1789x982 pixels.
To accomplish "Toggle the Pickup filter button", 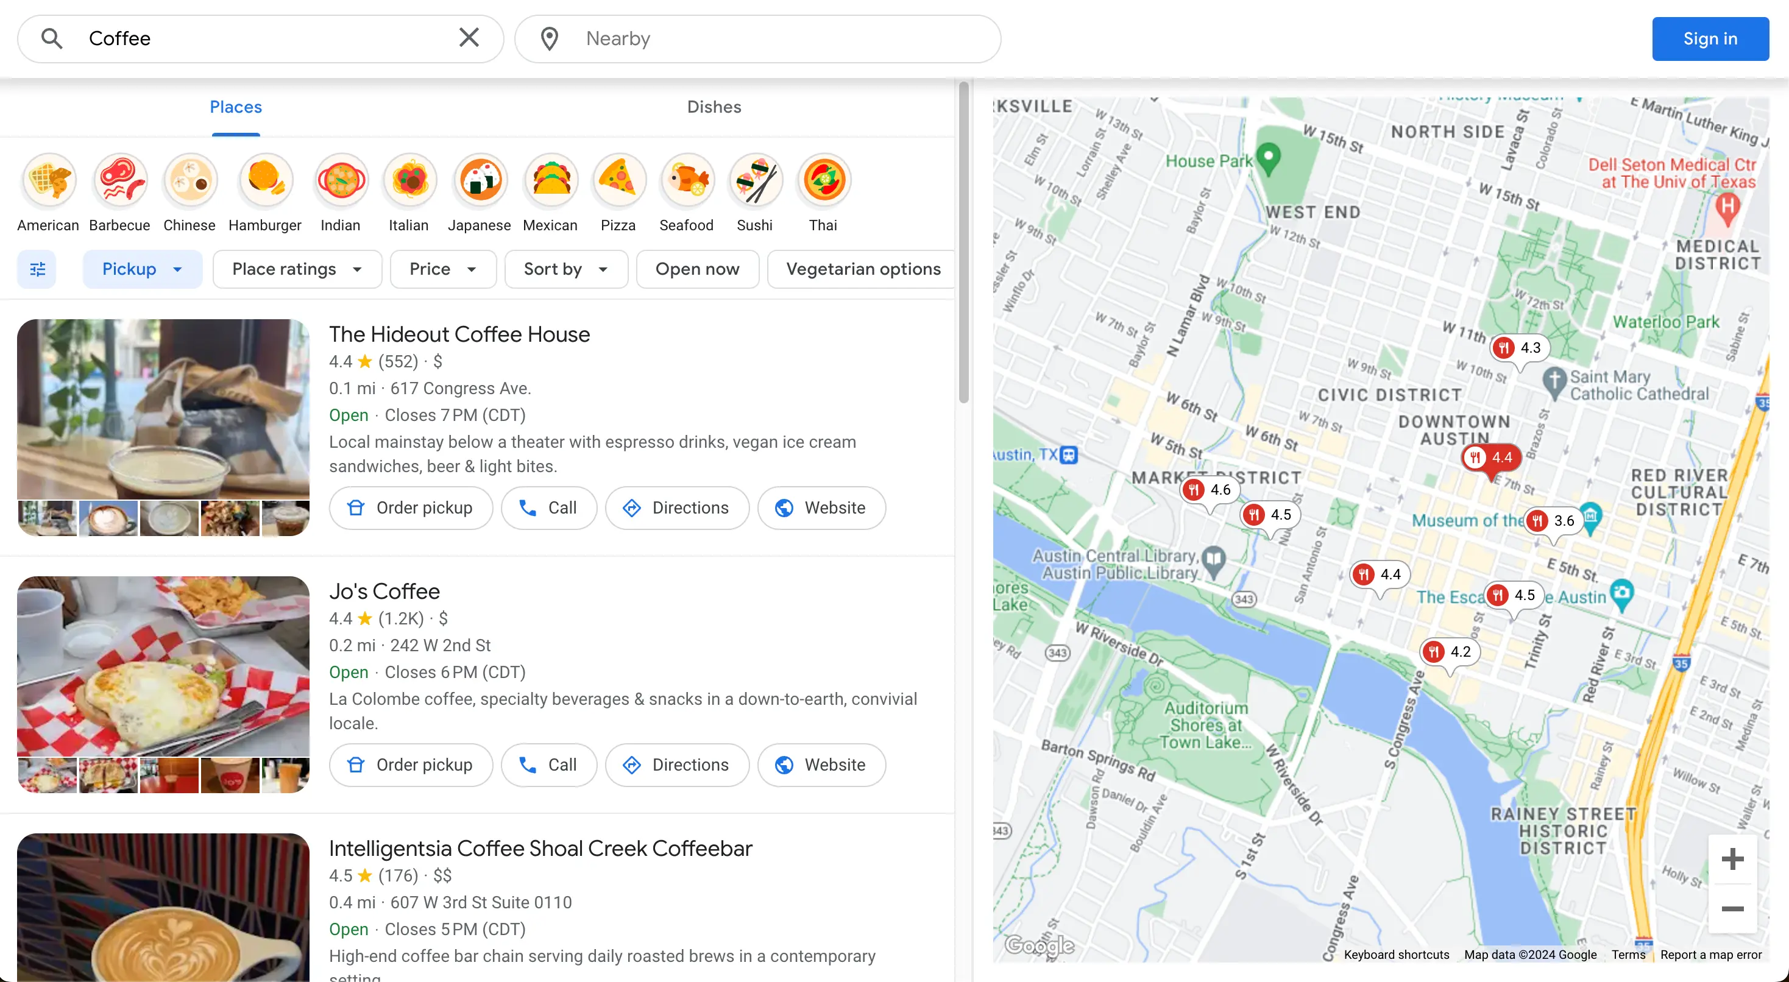I will pos(129,269).
